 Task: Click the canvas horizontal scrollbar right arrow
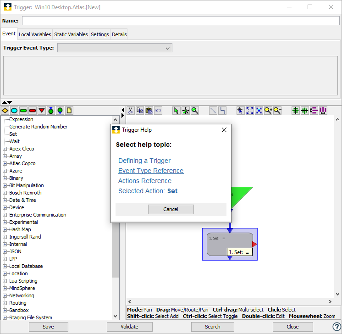(330, 302)
